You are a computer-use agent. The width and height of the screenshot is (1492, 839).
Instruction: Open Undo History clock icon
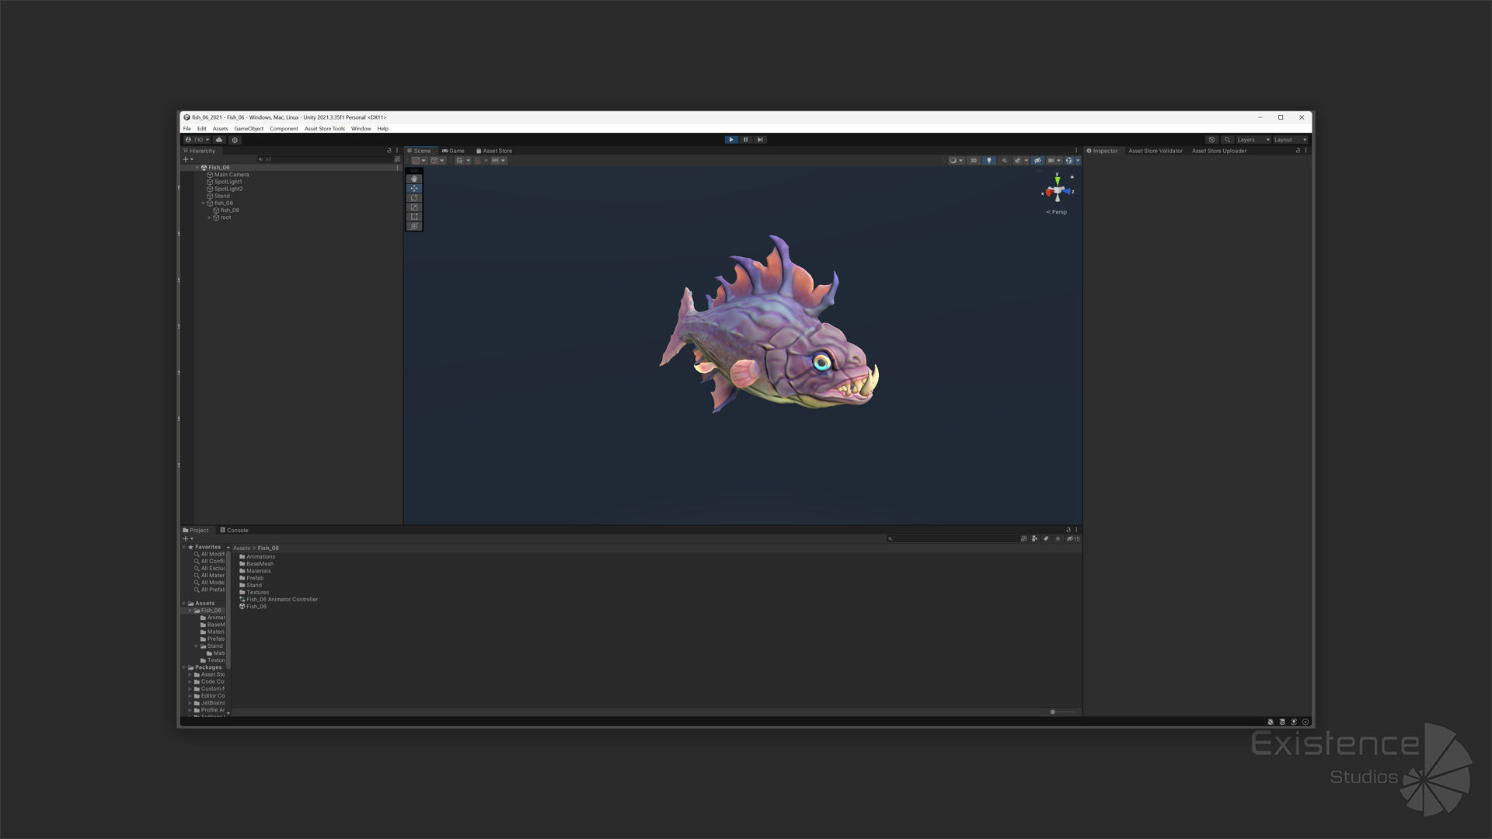[x=1211, y=140]
